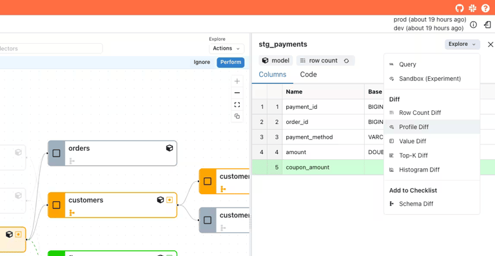Click the Name column header
Image resolution: width=495 pixels, height=256 pixels.
324,92
